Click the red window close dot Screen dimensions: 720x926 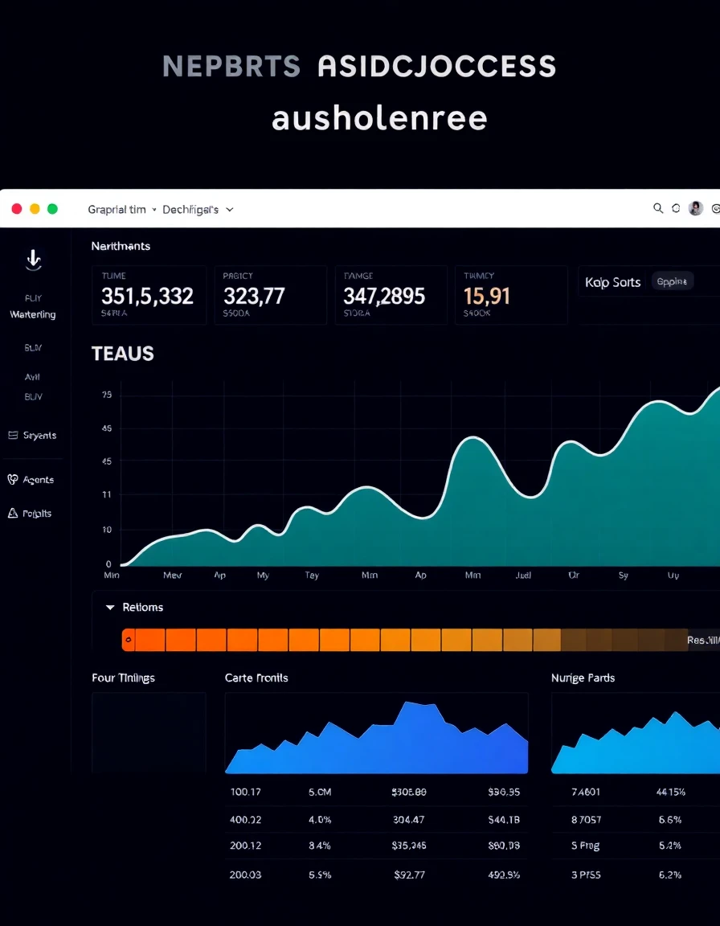(17, 208)
